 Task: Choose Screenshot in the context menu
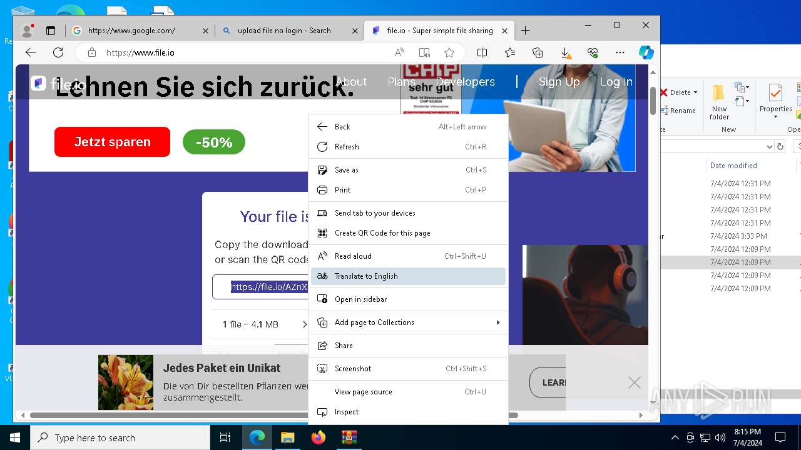408,369
